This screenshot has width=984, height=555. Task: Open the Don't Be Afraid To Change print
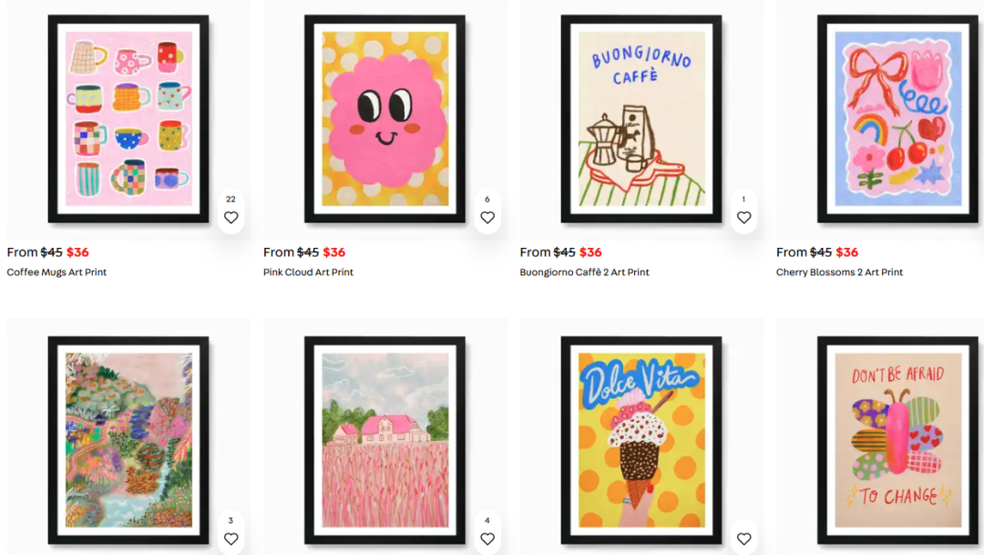tap(897, 440)
